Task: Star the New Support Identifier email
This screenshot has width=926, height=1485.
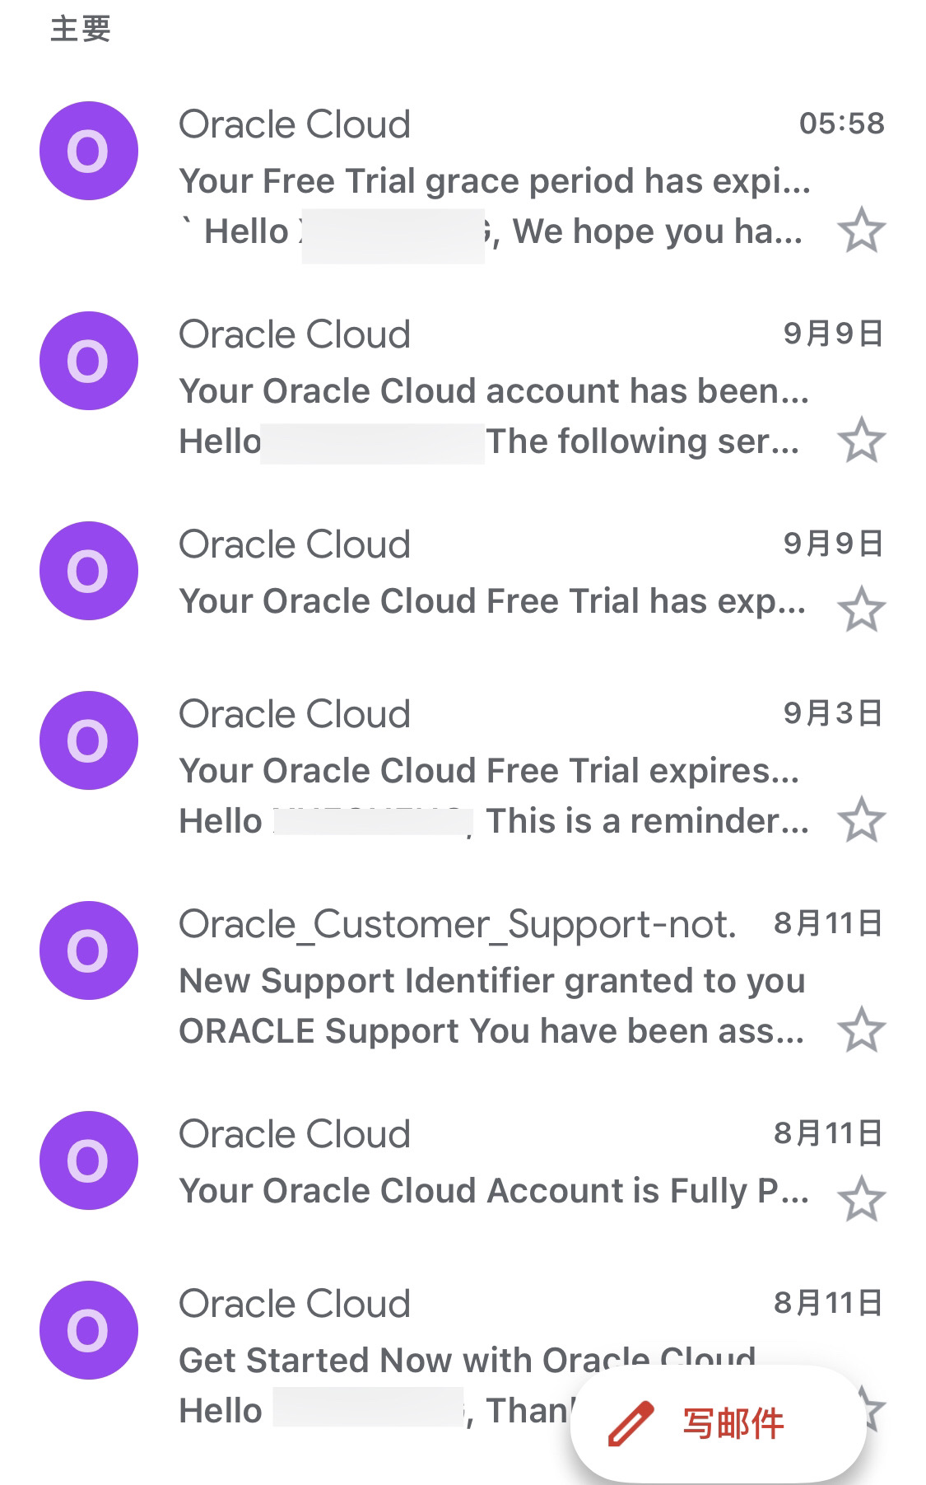Action: [x=861, y=1030]
